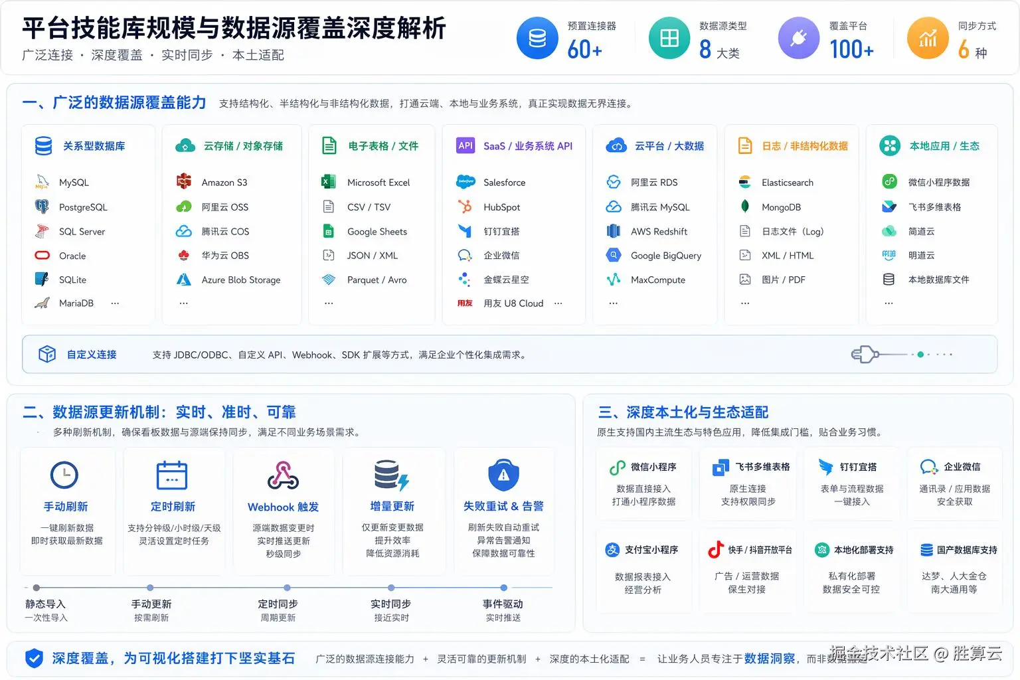Click the Elasticsearch icon
This screenshot has height=680, width=1020.
tap(745, 182)
